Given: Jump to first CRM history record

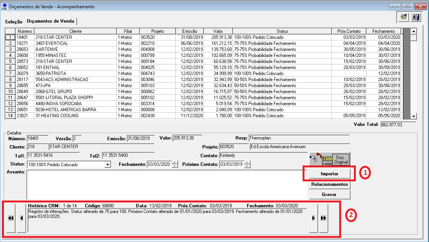Looking at the screenshot, I should coord(11,218).
